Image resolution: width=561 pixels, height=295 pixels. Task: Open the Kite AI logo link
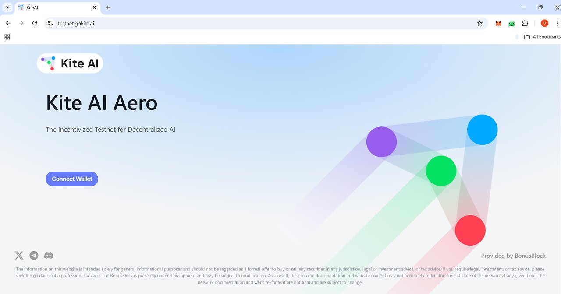(70, 63)
